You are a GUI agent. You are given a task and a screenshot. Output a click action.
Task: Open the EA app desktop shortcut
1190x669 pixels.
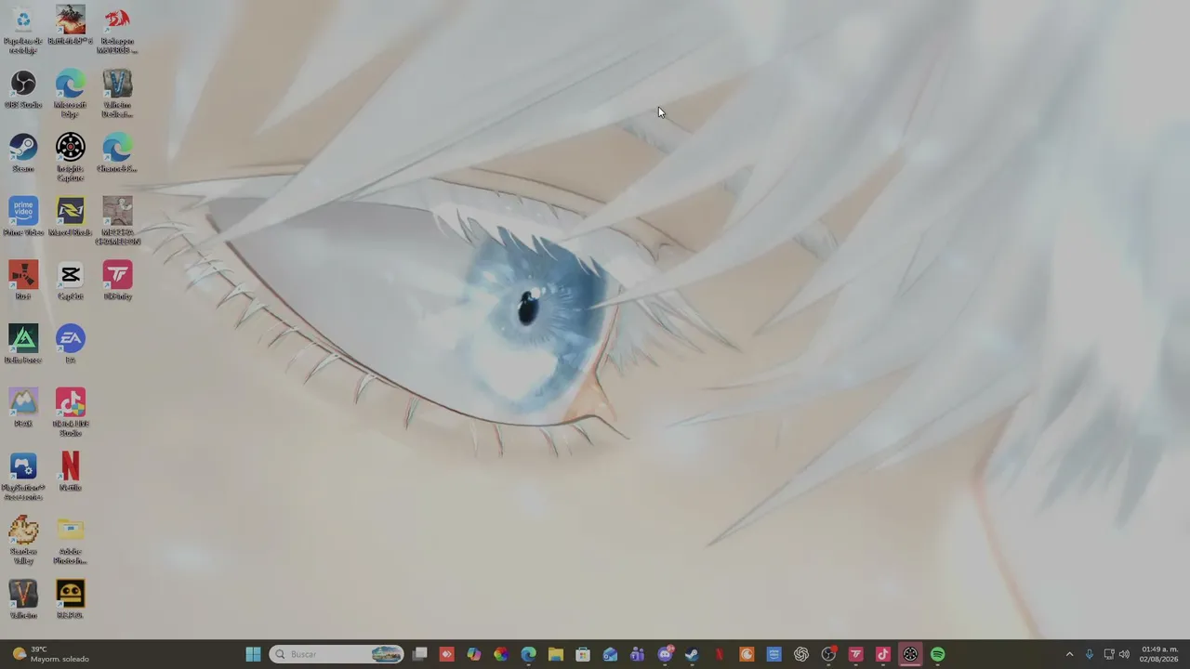(71, 344)
